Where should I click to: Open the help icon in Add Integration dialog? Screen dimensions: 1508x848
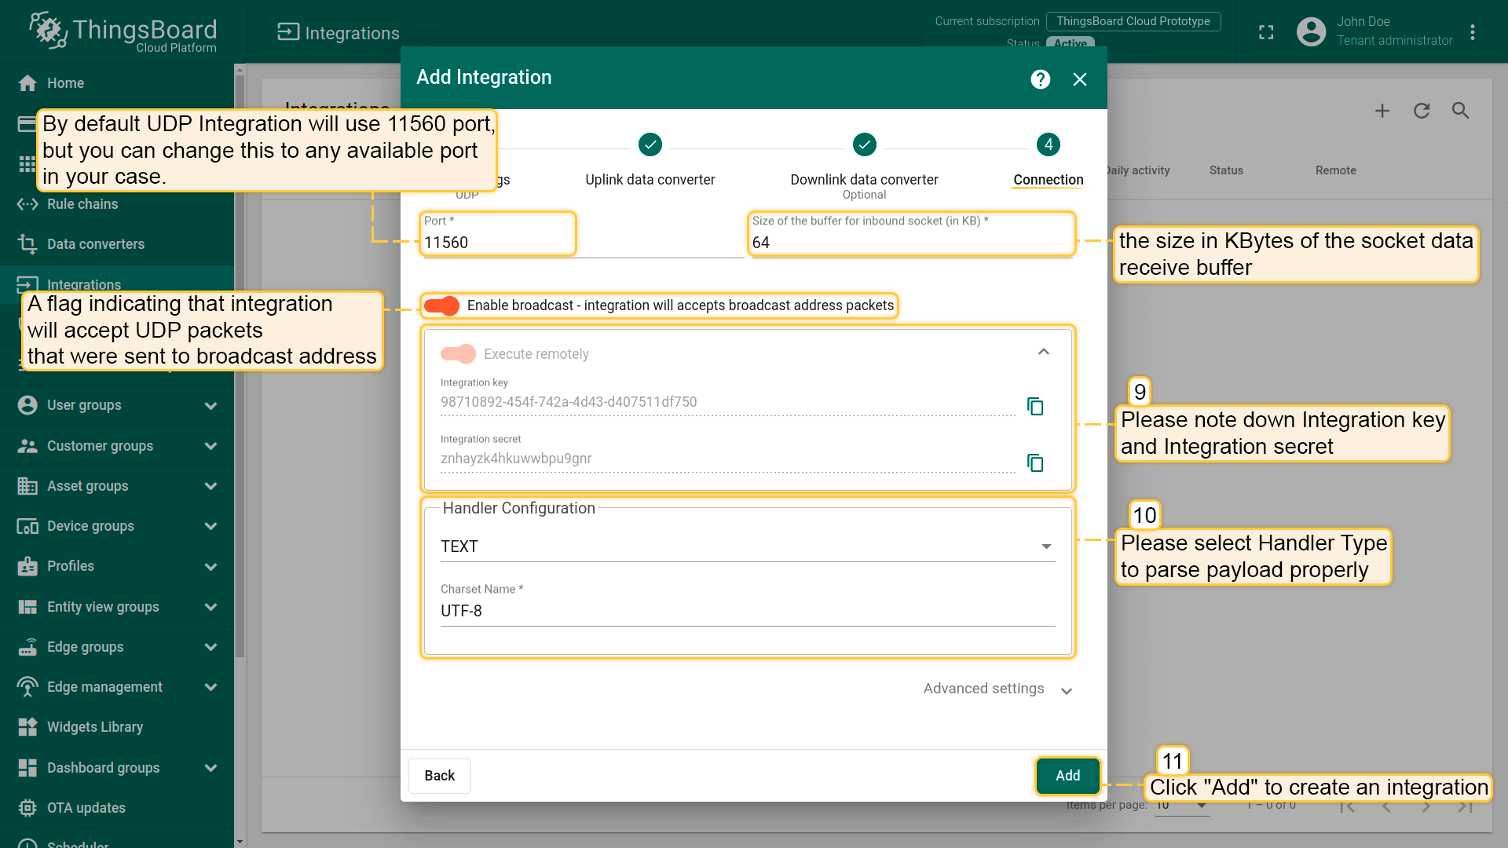(1041, 79)
